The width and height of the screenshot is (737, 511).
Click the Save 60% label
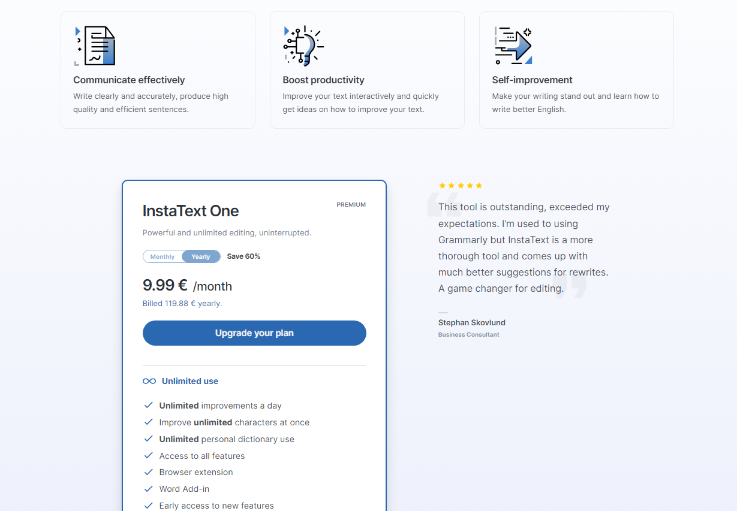(x=243, y=256)
